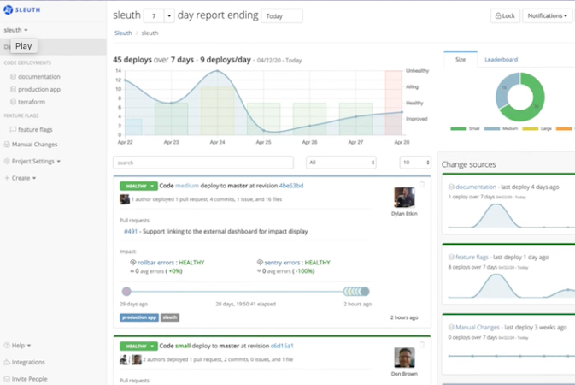Click the Manual Changes sidebar icon

[x=7, y=145]
